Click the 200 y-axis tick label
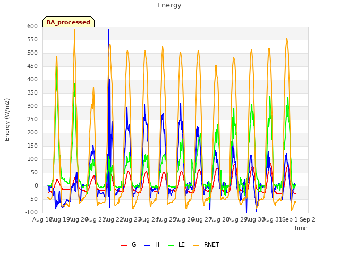The image size is (340, 255). [x=32, y=132]
